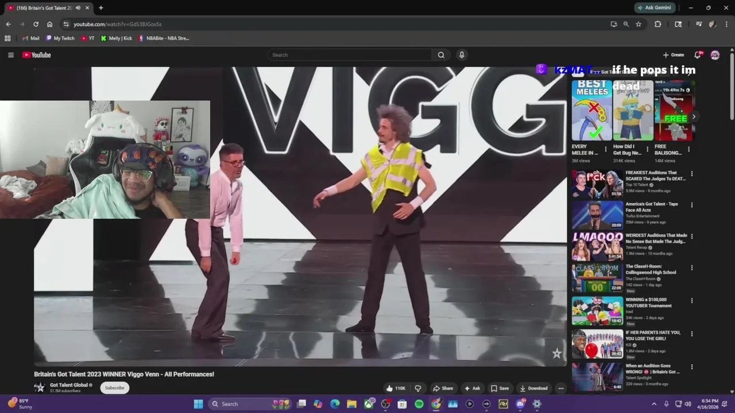Image resolution: width=735 pixels, height=413 pixels.
Task: Open the Got Talent Global channel link
Action: (x=69, y=385)
